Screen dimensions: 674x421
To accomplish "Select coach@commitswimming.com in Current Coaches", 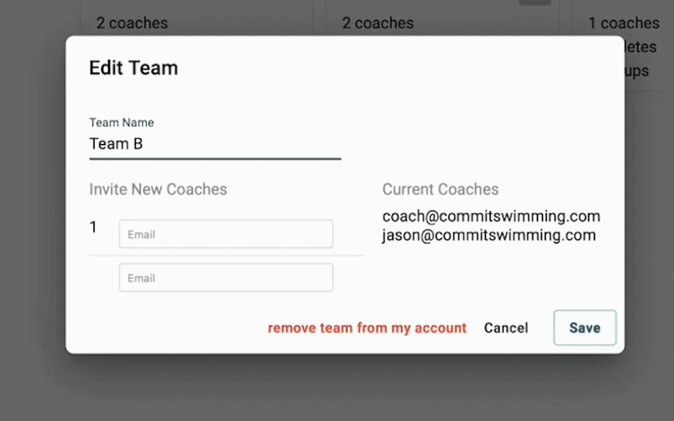I will coord(491,216).
